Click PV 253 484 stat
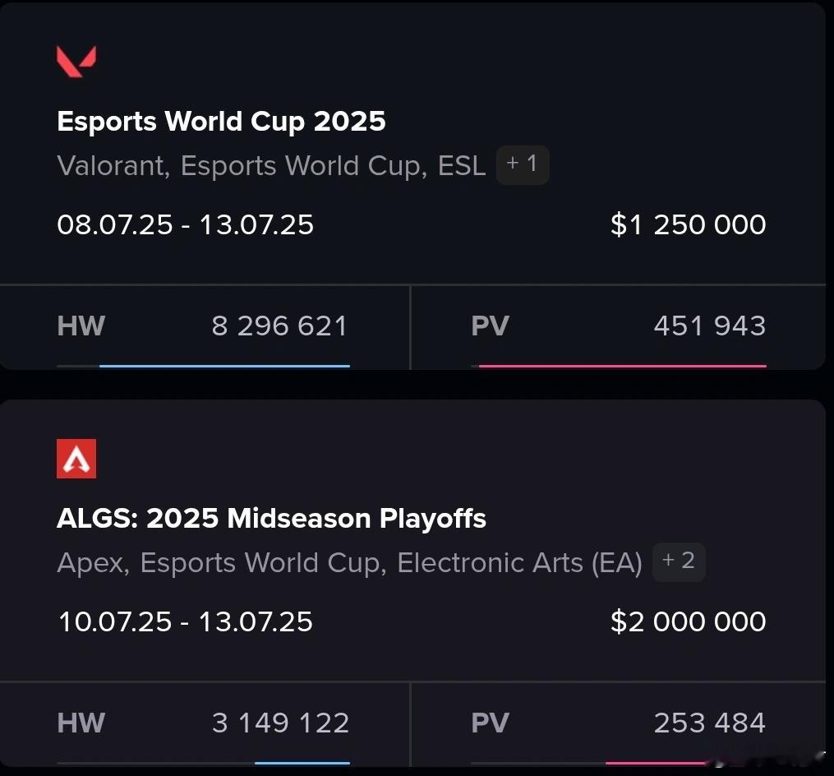The height and width of the screenshot is (776, 834). point(618,723)
